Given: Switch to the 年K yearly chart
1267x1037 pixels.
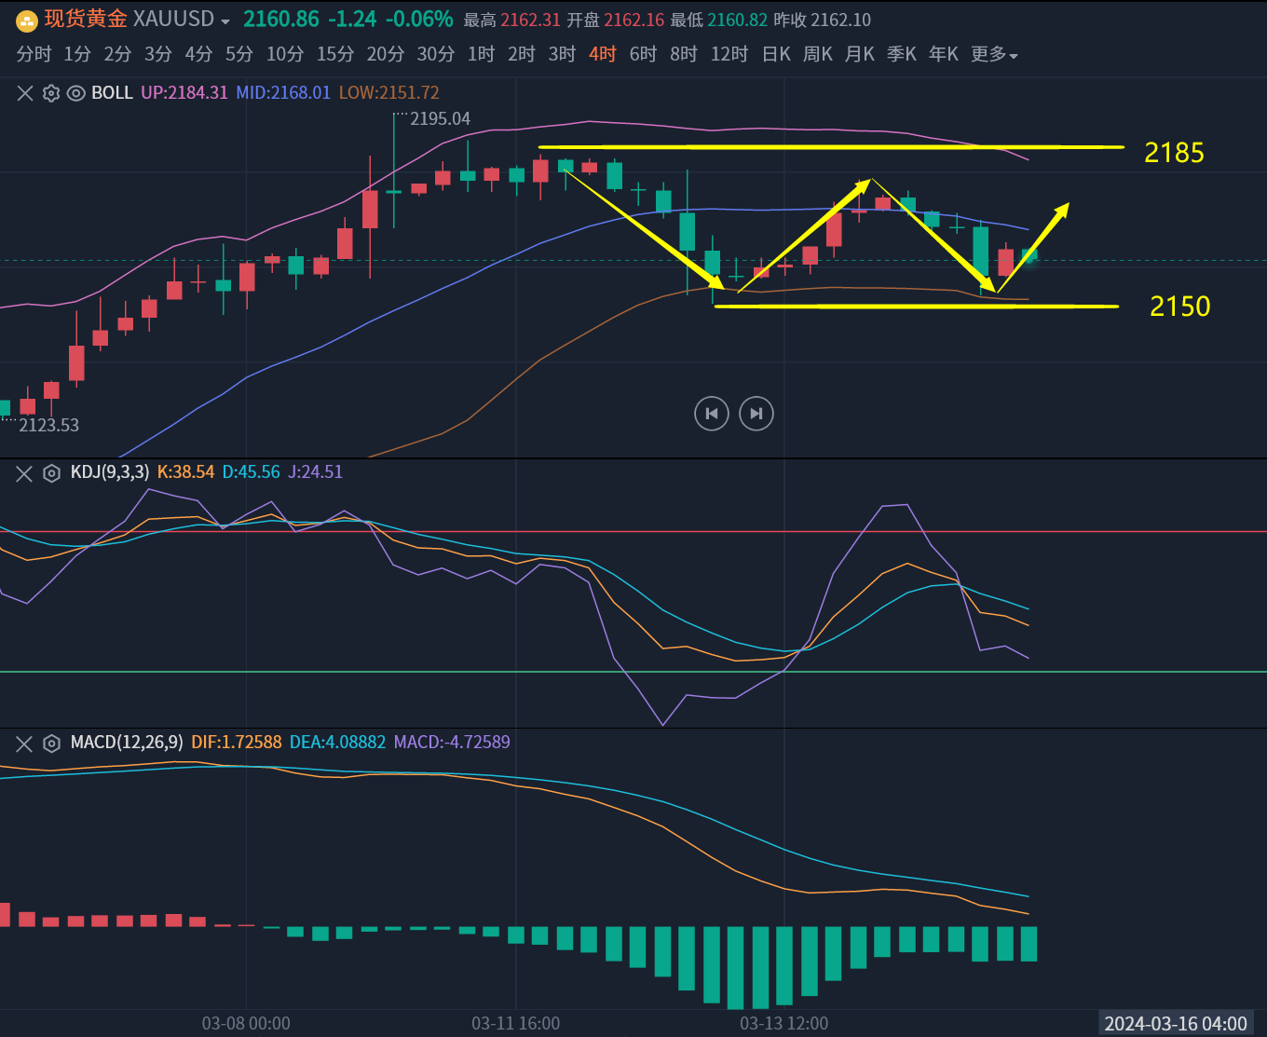Looking at the screenshot, I should tap(944, 55).
